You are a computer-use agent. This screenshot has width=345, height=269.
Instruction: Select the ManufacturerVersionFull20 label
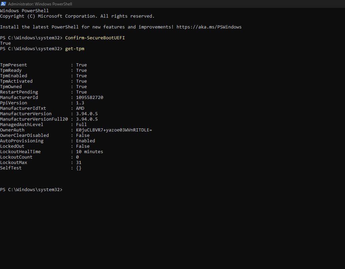pyautogui.click(x=34, y=119)
